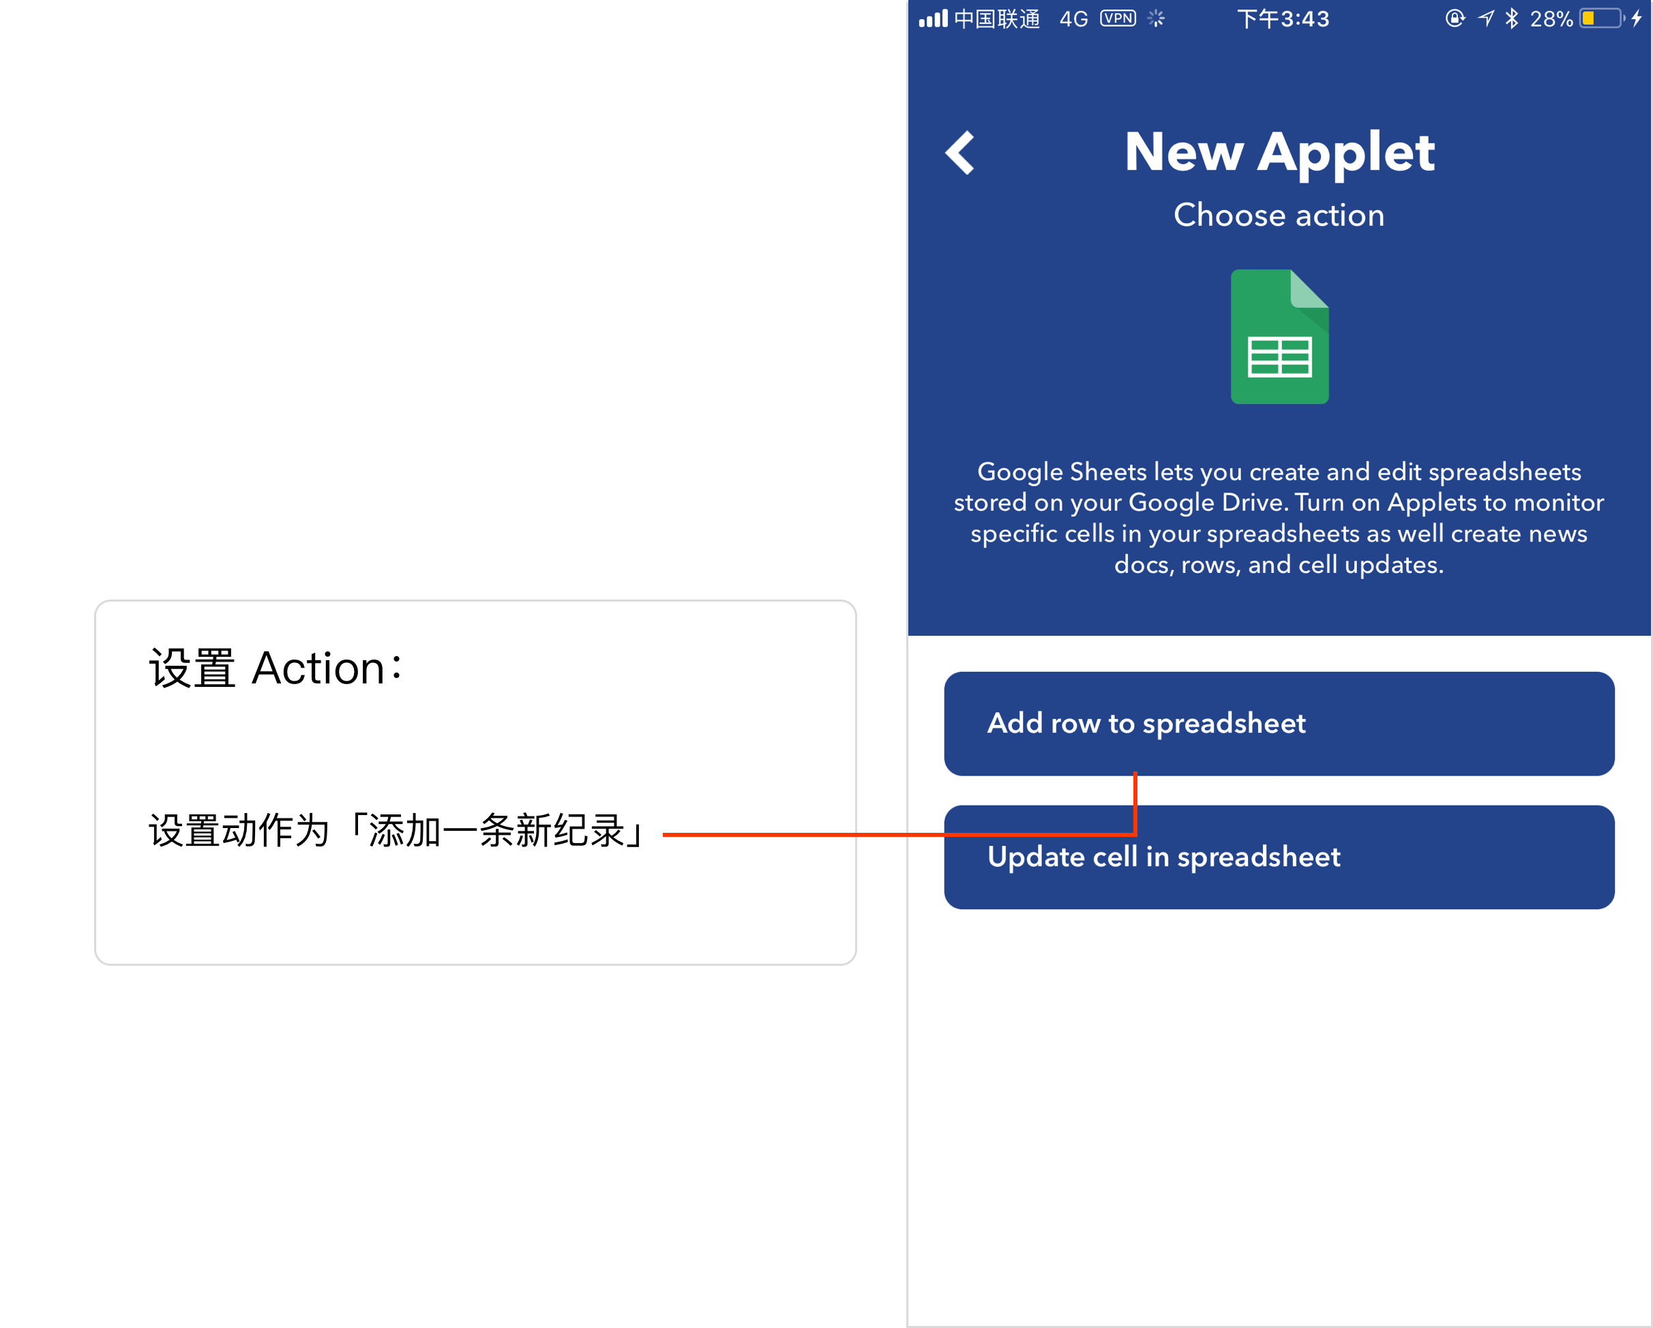
Task: Tap the Google Sheets green icon
Action: 1279,336
